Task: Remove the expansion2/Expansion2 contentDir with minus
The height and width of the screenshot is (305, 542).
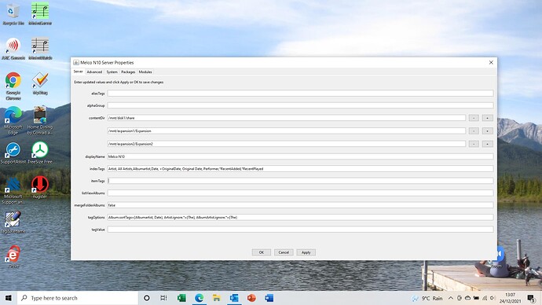Action: click(474, 144)
